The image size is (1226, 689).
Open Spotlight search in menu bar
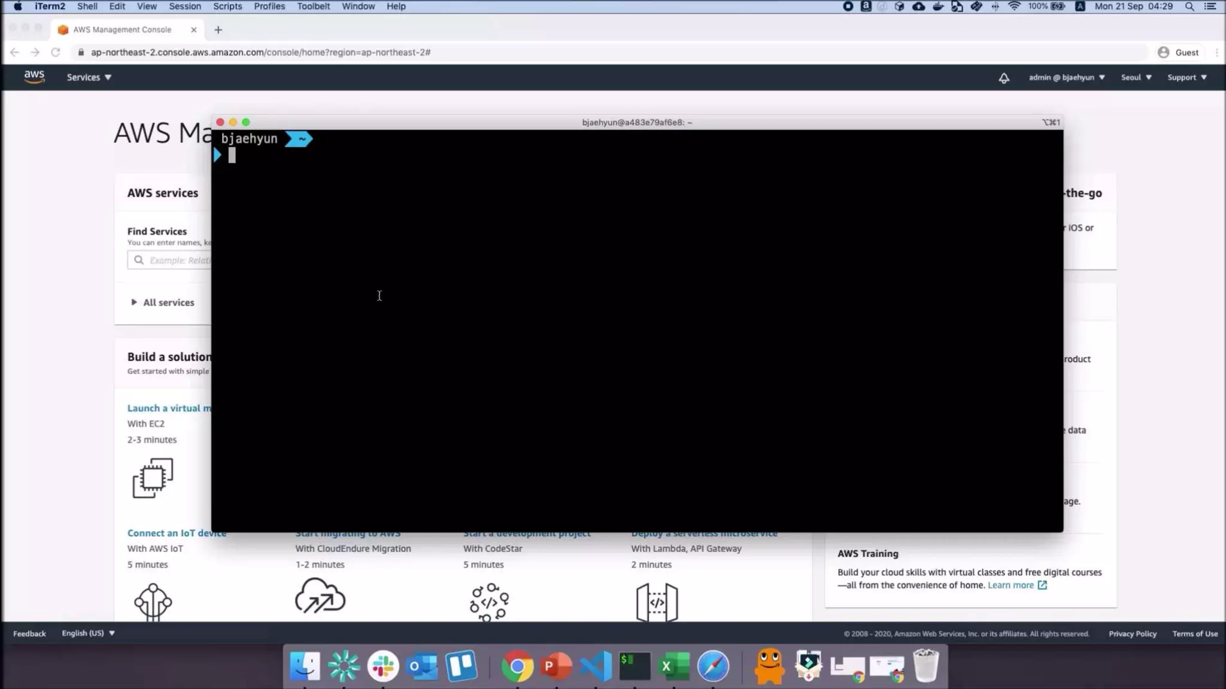click(1189, 7)
